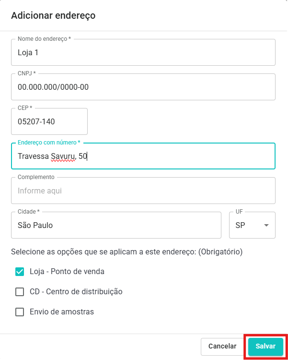Focus the empty Complemento field

point(143,191)
